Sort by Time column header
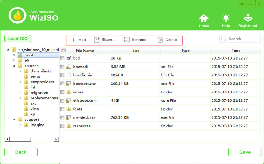The image size is (264, 164). [x=236, y=51]
